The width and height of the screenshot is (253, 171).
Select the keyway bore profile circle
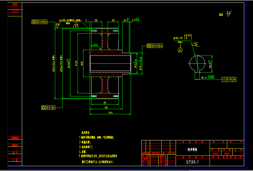click(x=198, y=63)
